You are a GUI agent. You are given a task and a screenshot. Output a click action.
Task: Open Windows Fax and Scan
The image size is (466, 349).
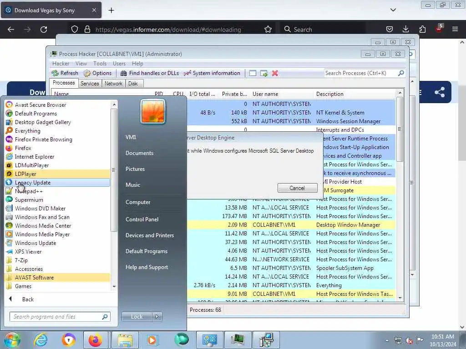coord(58,217)
